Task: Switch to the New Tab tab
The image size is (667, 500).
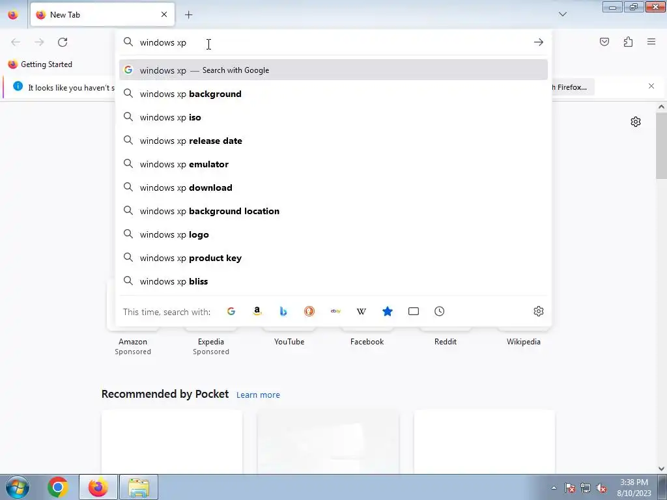Action: pos(102,15)
